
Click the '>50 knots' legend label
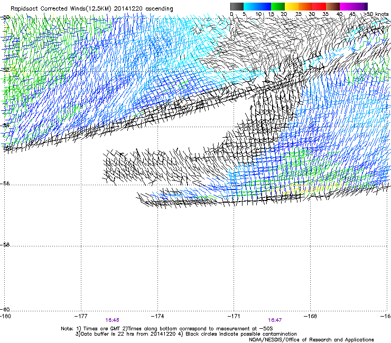[376, 14]
